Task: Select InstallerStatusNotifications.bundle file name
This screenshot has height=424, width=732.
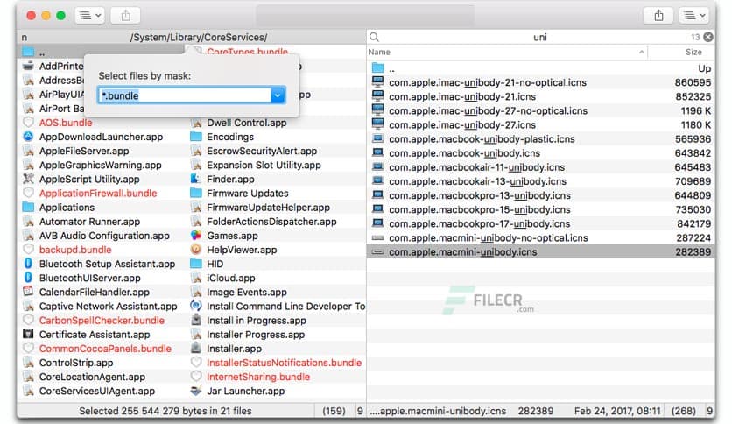Action: [284, 363]
